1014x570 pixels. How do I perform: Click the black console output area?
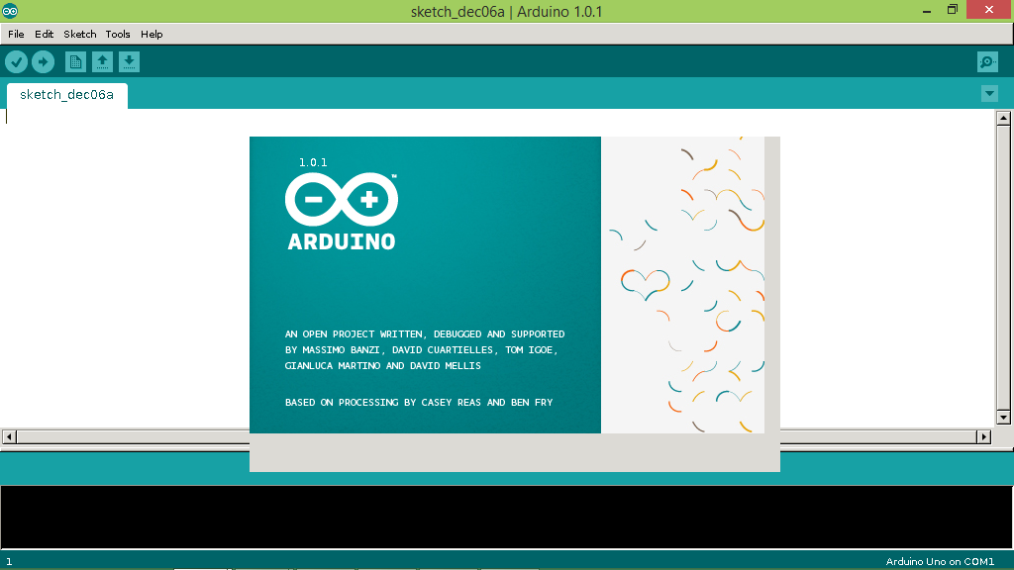pyautogui.click(x=506, y=517)
